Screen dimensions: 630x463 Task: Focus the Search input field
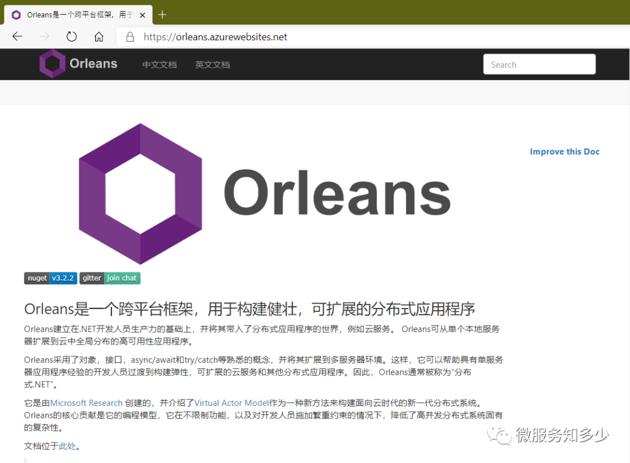click(539, 64)
